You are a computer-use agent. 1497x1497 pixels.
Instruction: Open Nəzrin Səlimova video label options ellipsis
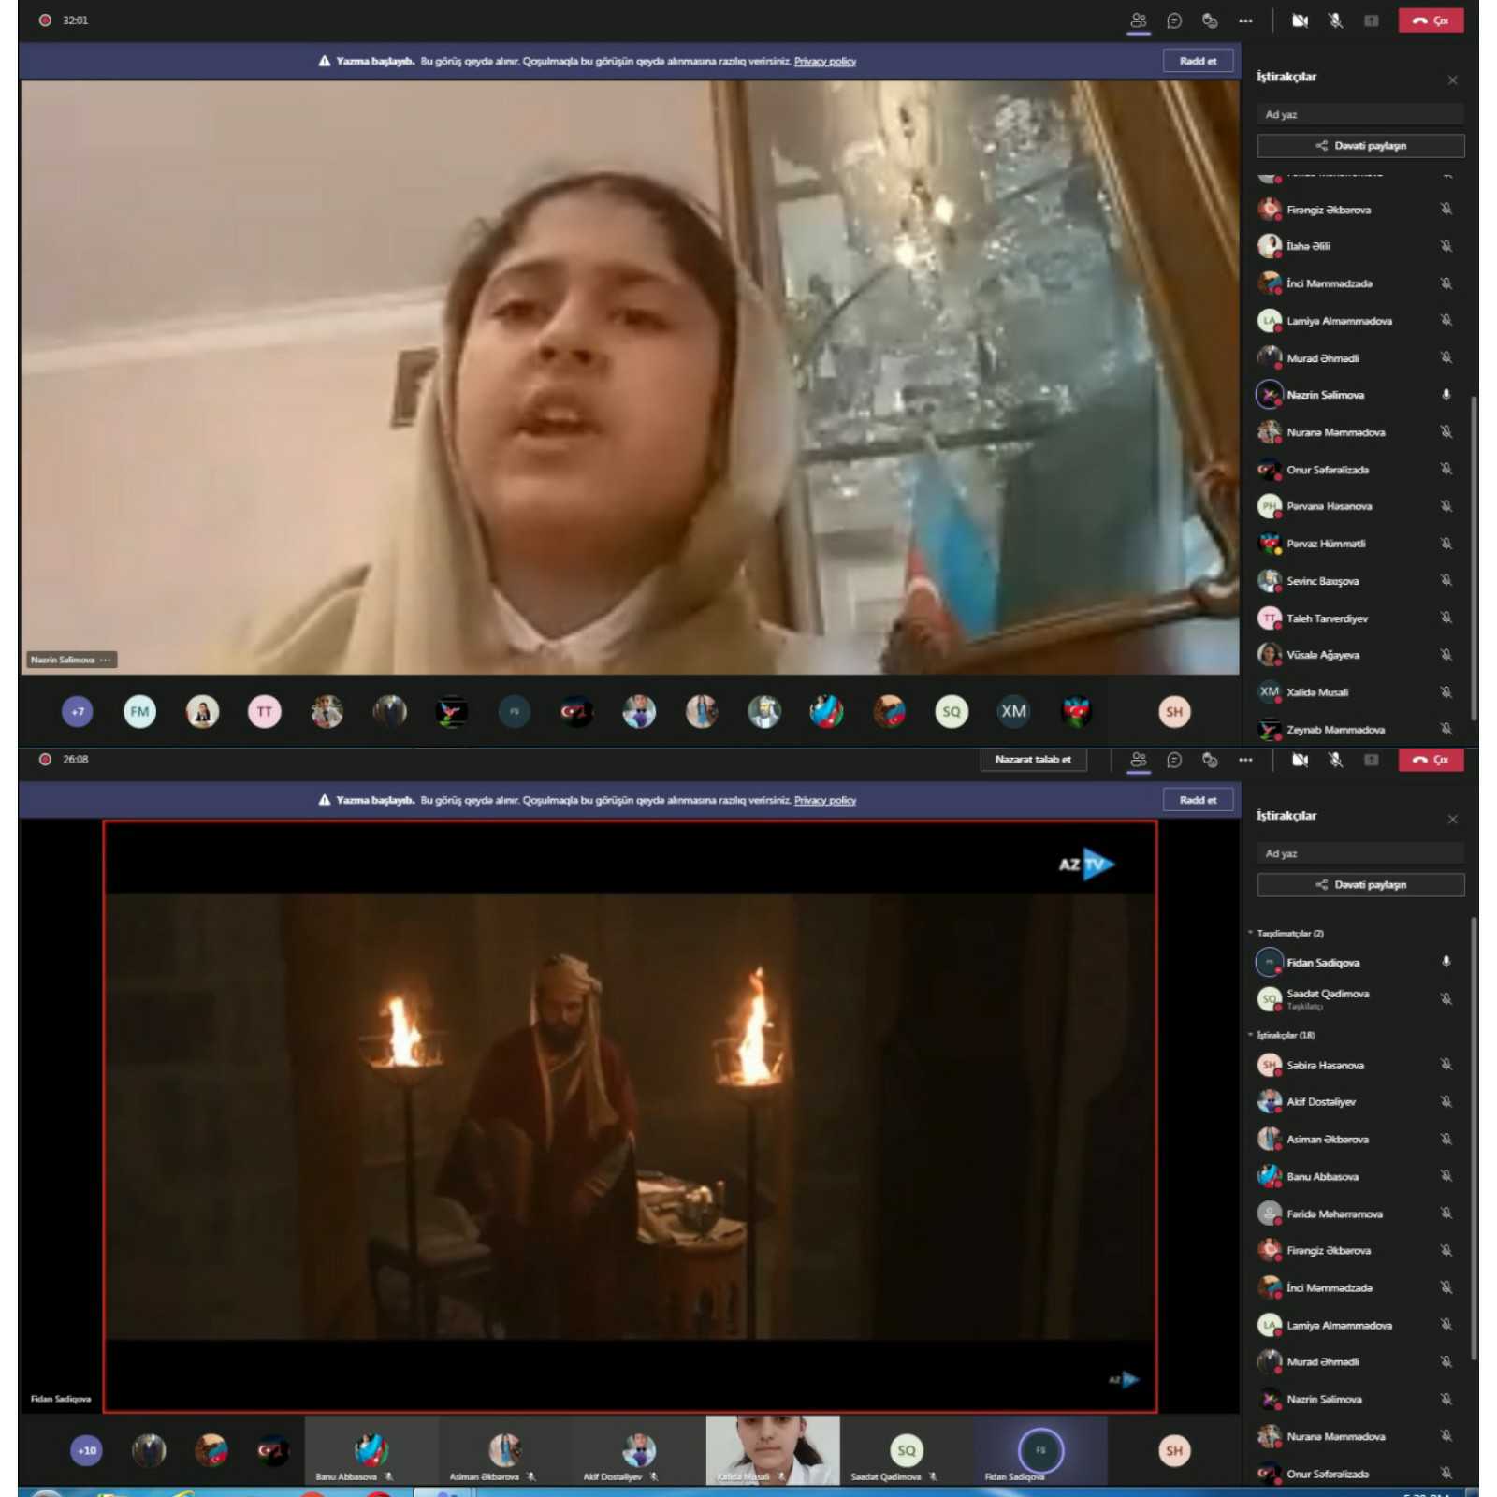tap(106, 660)
